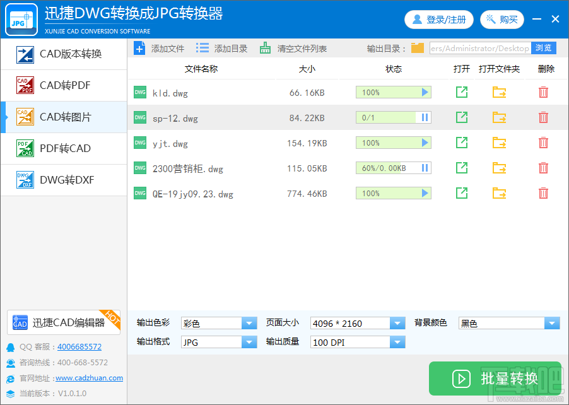Open the www.cadzhuan.com website link
Image resolution: width=569 pixels, height=405 pixels.
coord(90,378)
